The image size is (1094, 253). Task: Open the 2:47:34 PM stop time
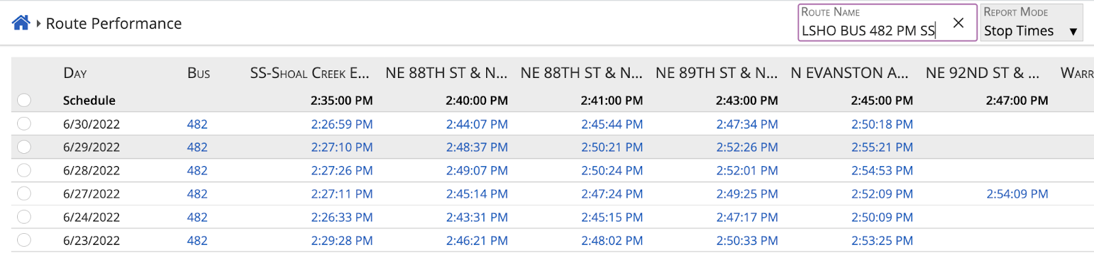pyautogui.click(x=747, y=124)
